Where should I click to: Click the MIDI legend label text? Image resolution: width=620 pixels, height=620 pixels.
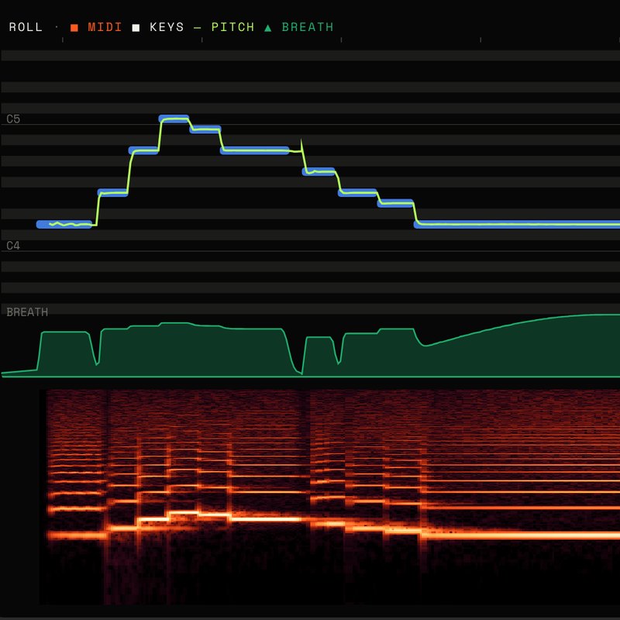pyautogui.click(x=105, y=27)
